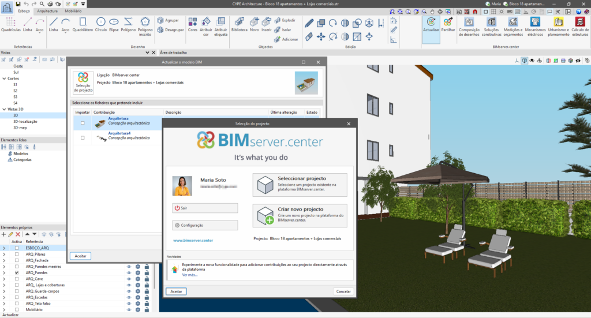
Task: Open Cálculo de estruturas
Action: 580,27
